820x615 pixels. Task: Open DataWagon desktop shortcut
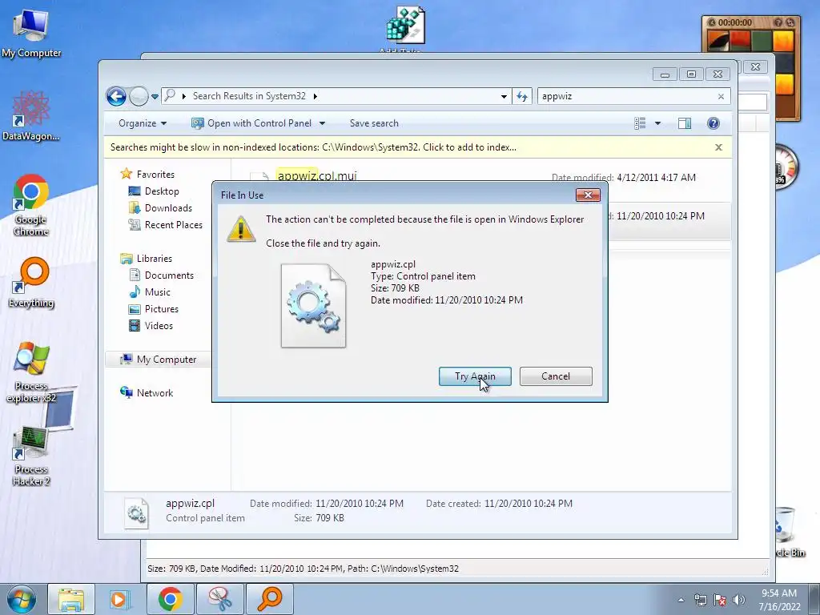tap(31, 116)
